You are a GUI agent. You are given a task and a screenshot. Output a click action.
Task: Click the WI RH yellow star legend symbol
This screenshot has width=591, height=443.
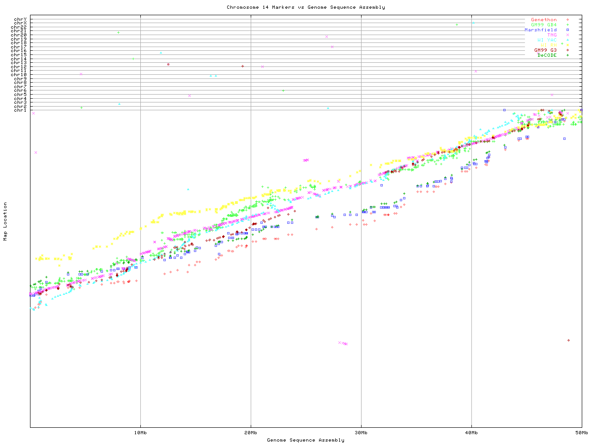click(567, 45)
